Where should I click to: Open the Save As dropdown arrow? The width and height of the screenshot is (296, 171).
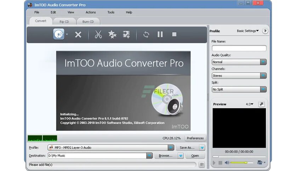pos(202,148)
